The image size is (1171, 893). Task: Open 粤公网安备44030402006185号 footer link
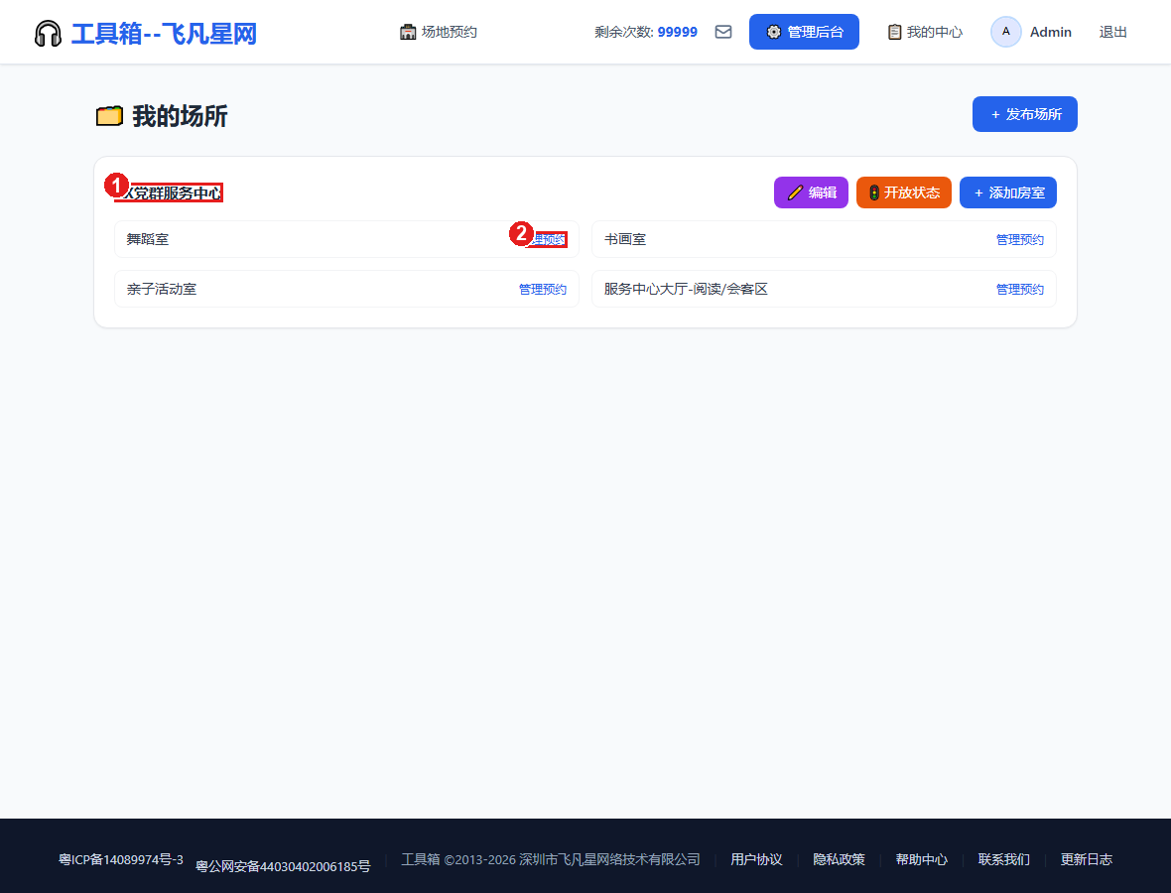click(282, 866)
